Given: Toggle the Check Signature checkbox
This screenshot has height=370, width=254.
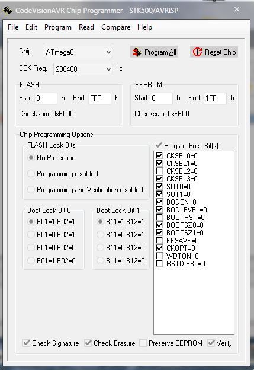Looking at the screenshot, I should tap(27, 343).
